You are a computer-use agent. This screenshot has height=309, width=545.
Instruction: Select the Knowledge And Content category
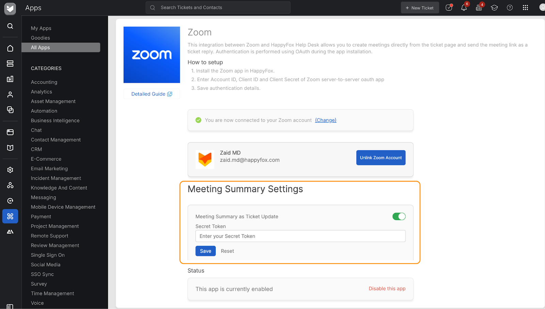click(59, 188)
